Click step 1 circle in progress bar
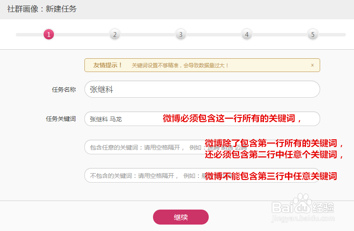354x231 pixels. (49, 34)
